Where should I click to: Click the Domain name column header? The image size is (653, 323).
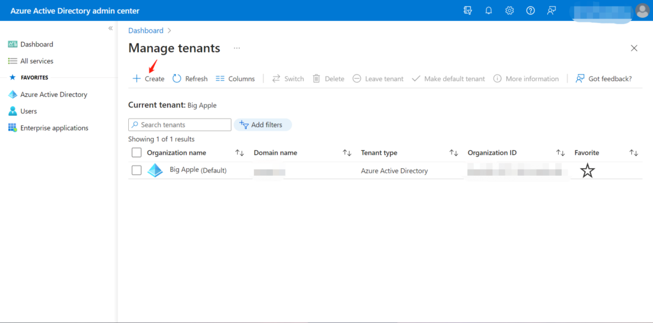(x=275, y=153)
